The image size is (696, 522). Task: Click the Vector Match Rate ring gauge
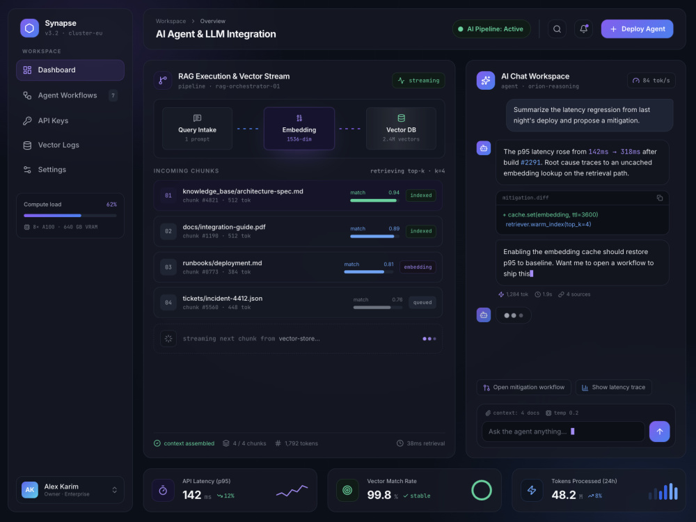(x=482, y=491)
